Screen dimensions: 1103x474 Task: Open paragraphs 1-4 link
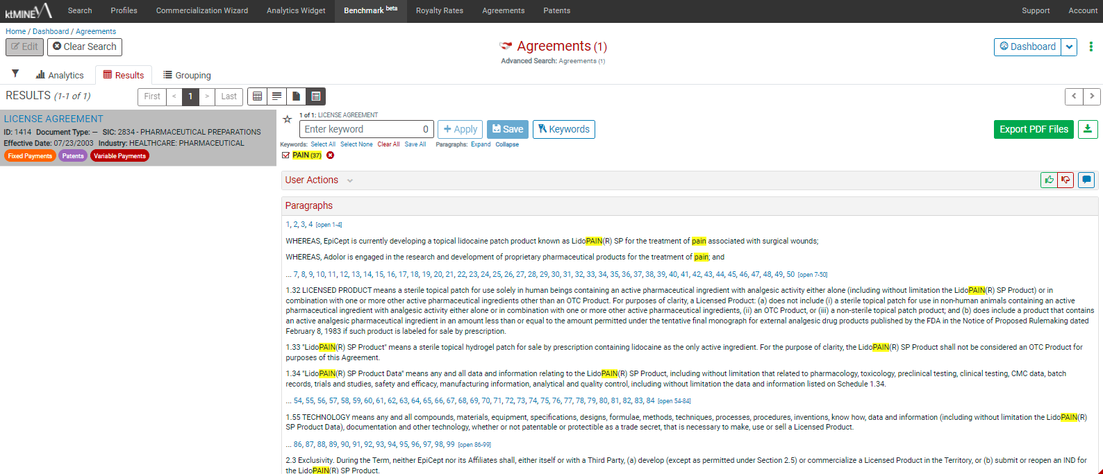click(x=329, y=225)
